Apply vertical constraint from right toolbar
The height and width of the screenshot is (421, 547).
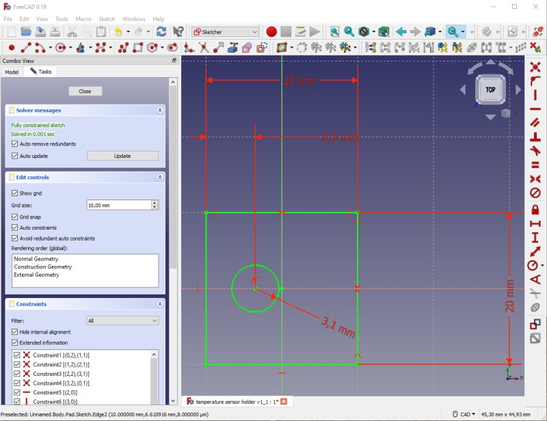(535, 95)
